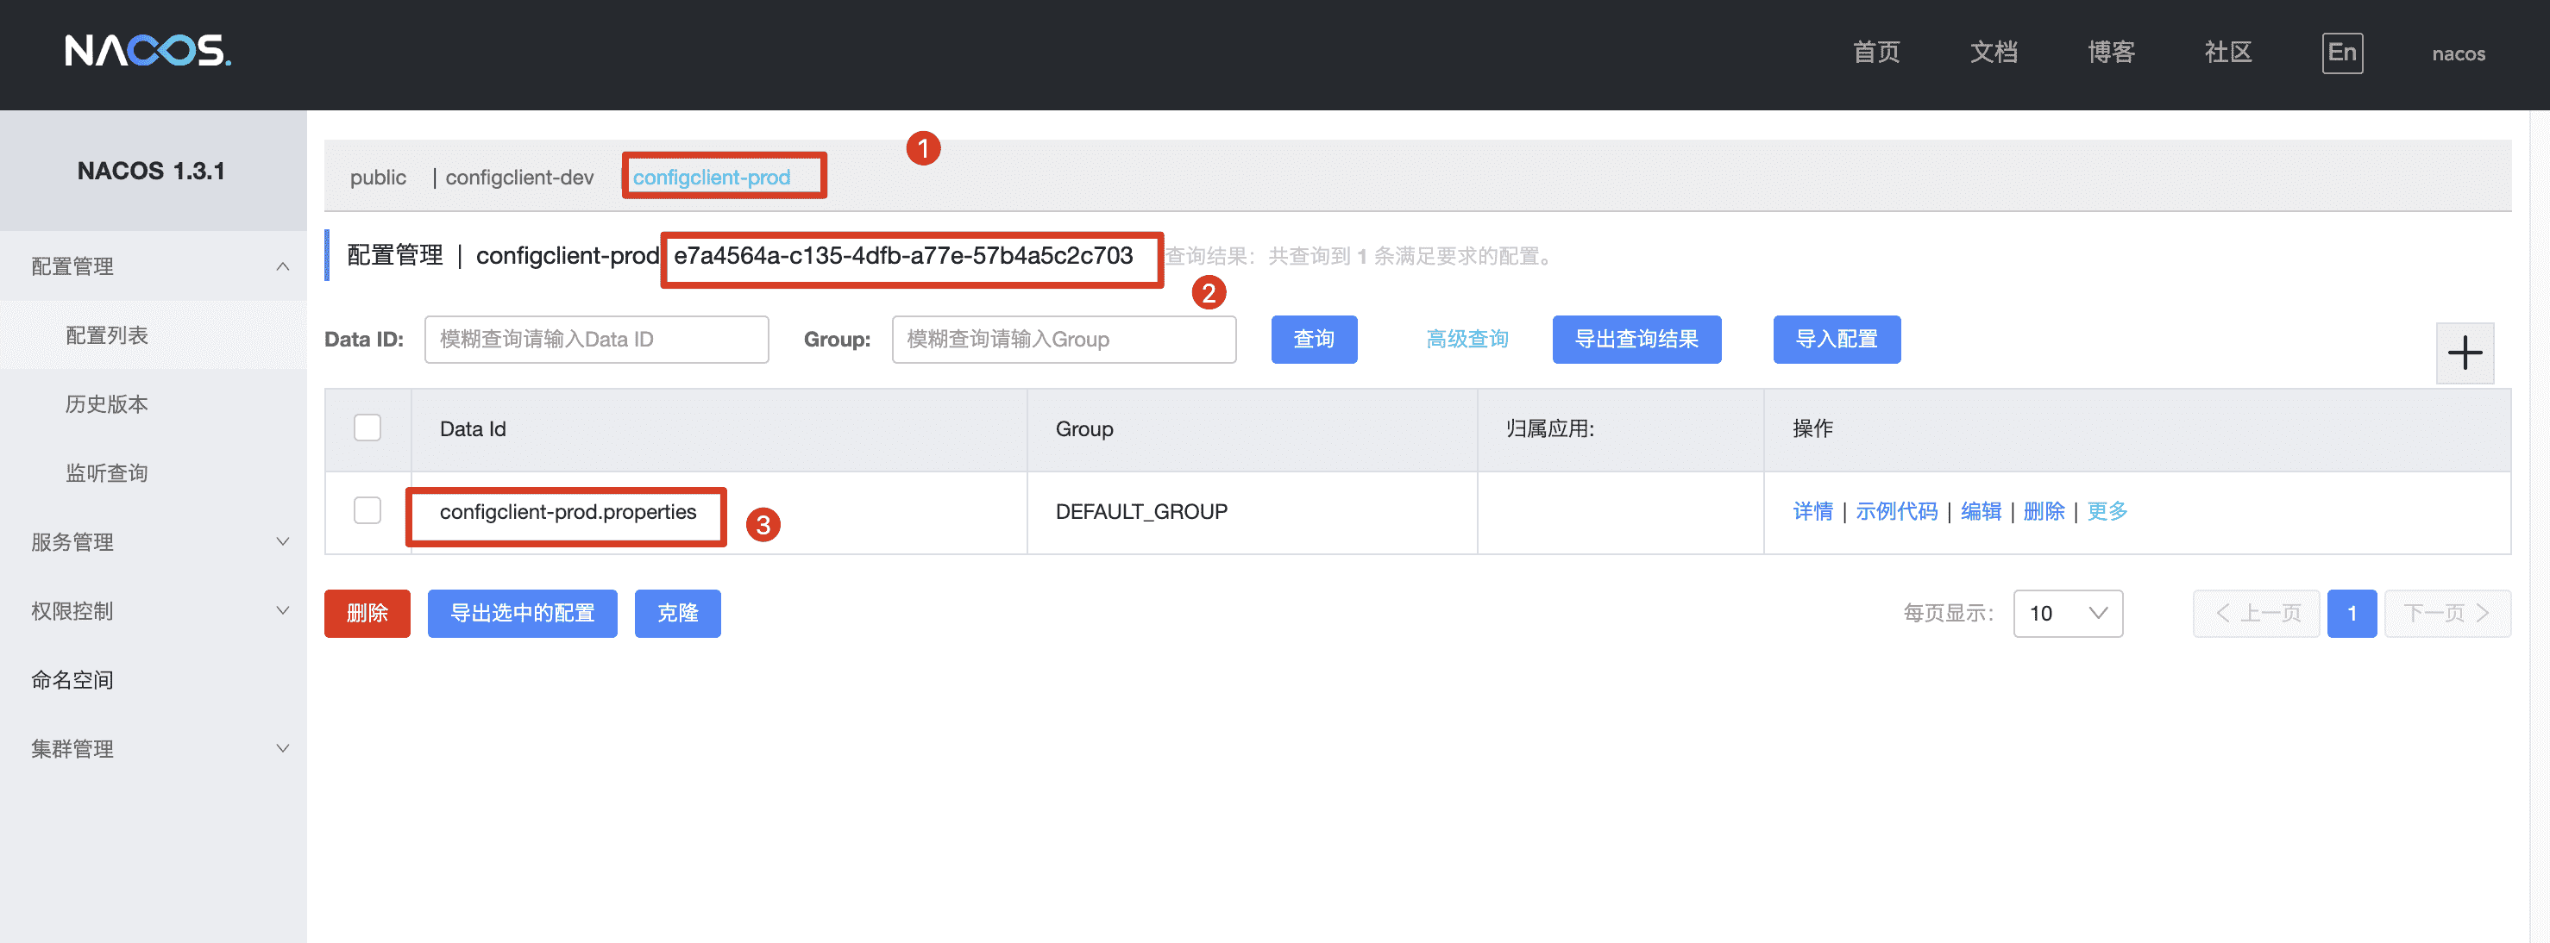Check the select-all checkbox in table header
The width and height of the screenshot is (2550, 943).
(367, 428)
